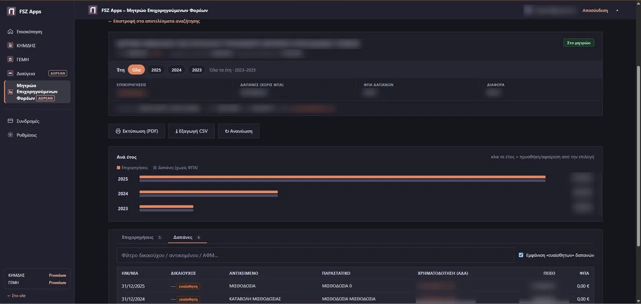Click the ΓΕΜΗ sidebar icon
This screenshot has width=641, height=304.
pos(10,59)
